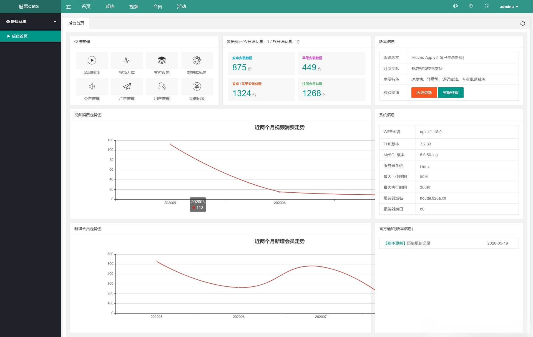
Task: Click the 历史更新 button
Action: click(423, 92)
